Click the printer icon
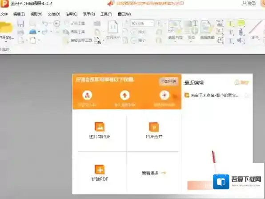The image size is (265, 199). 20,32
